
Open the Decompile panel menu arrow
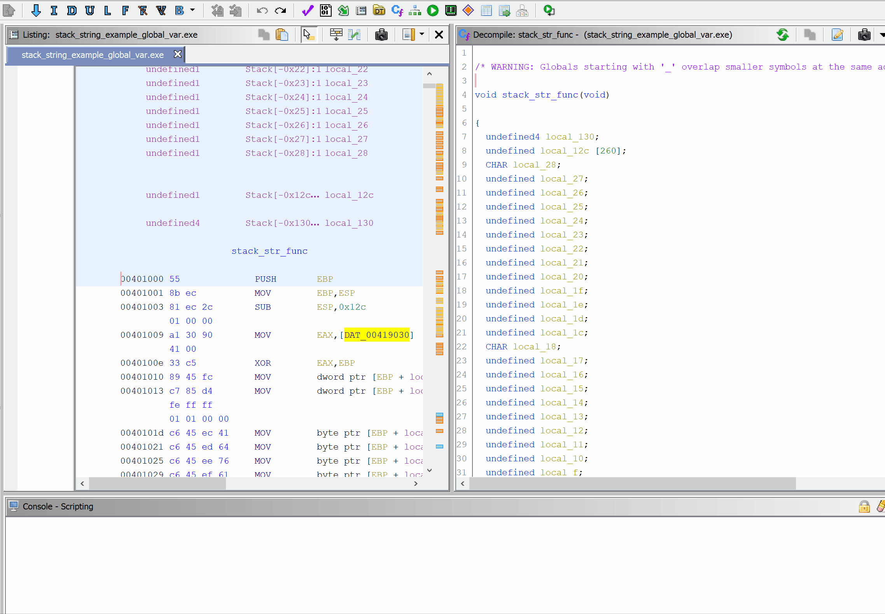[x=882, y=35]
